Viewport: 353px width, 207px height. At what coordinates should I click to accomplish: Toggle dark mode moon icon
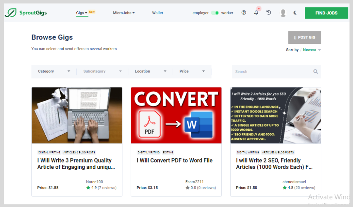pos(295,13)
